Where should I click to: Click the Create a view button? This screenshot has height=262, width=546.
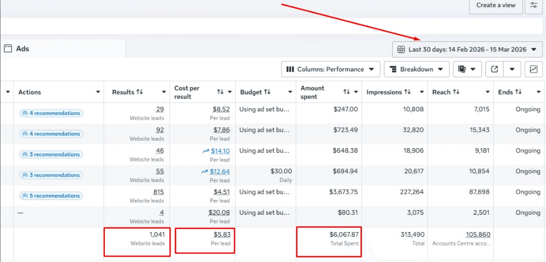496,5
